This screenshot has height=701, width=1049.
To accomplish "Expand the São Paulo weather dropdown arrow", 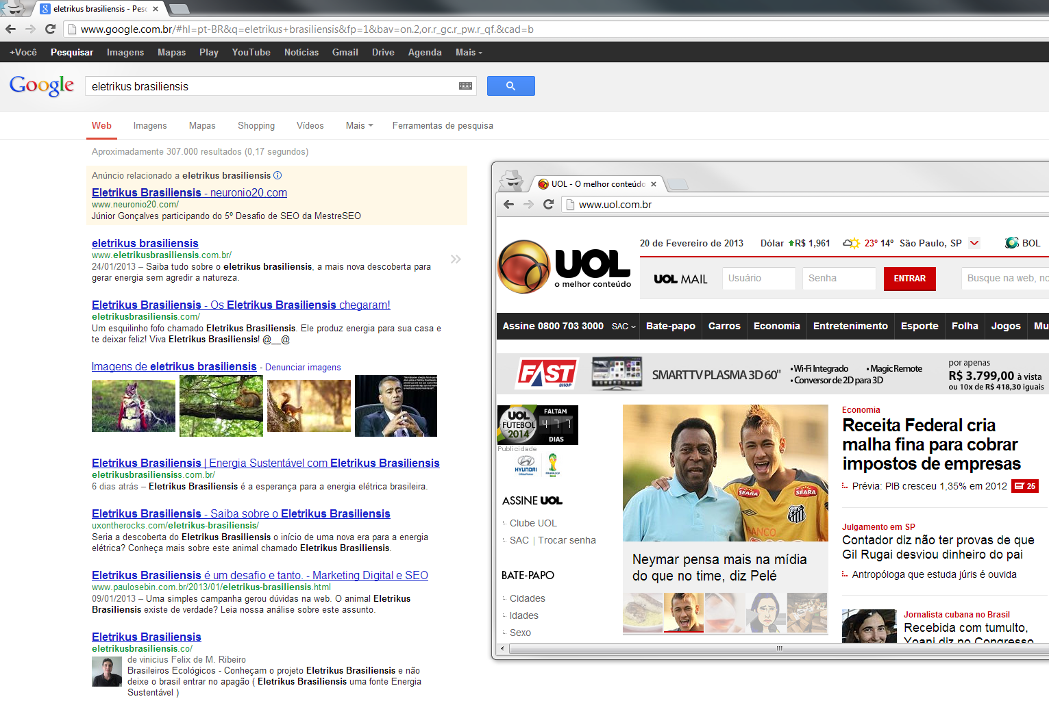I will 974,243.
